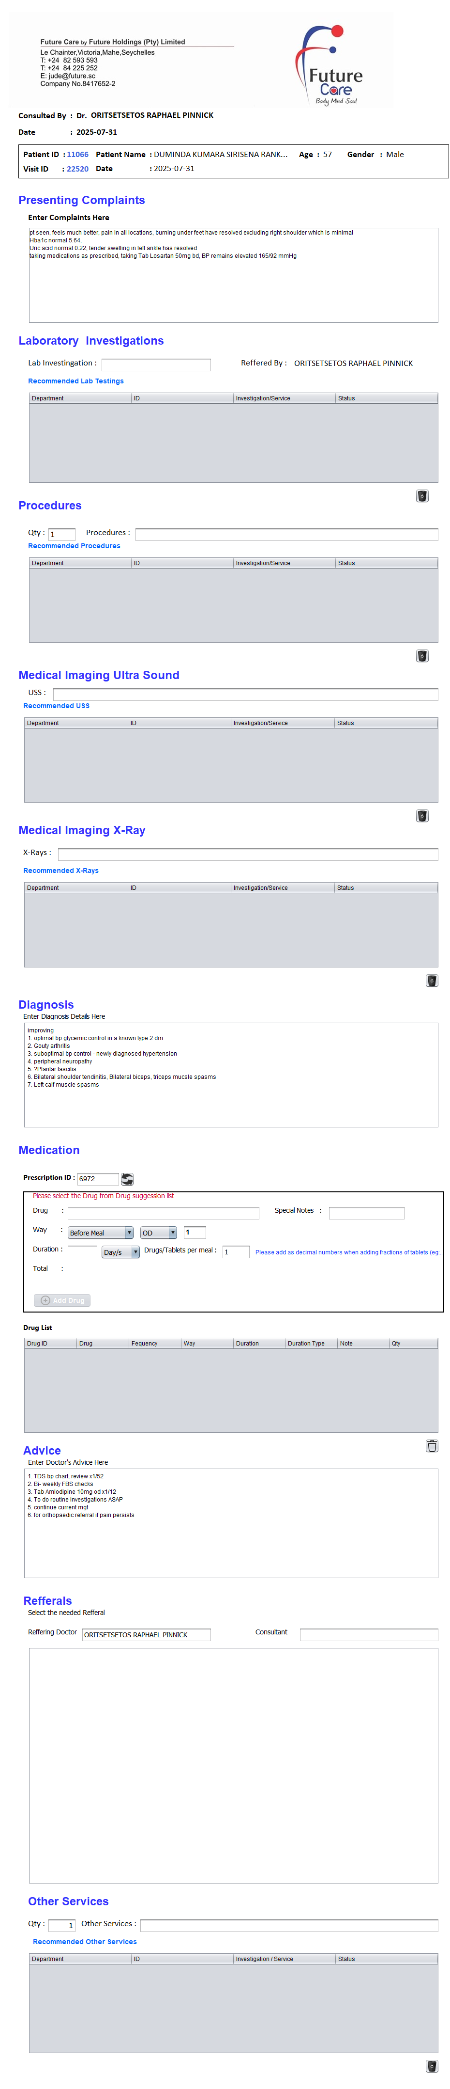Click the Lab Investigation input field

click(155, 365)
